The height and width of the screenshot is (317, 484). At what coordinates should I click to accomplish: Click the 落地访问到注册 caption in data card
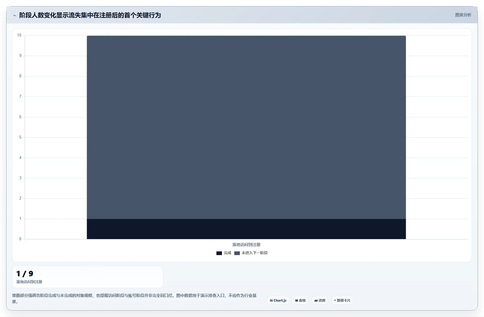[x=29, y=282]
